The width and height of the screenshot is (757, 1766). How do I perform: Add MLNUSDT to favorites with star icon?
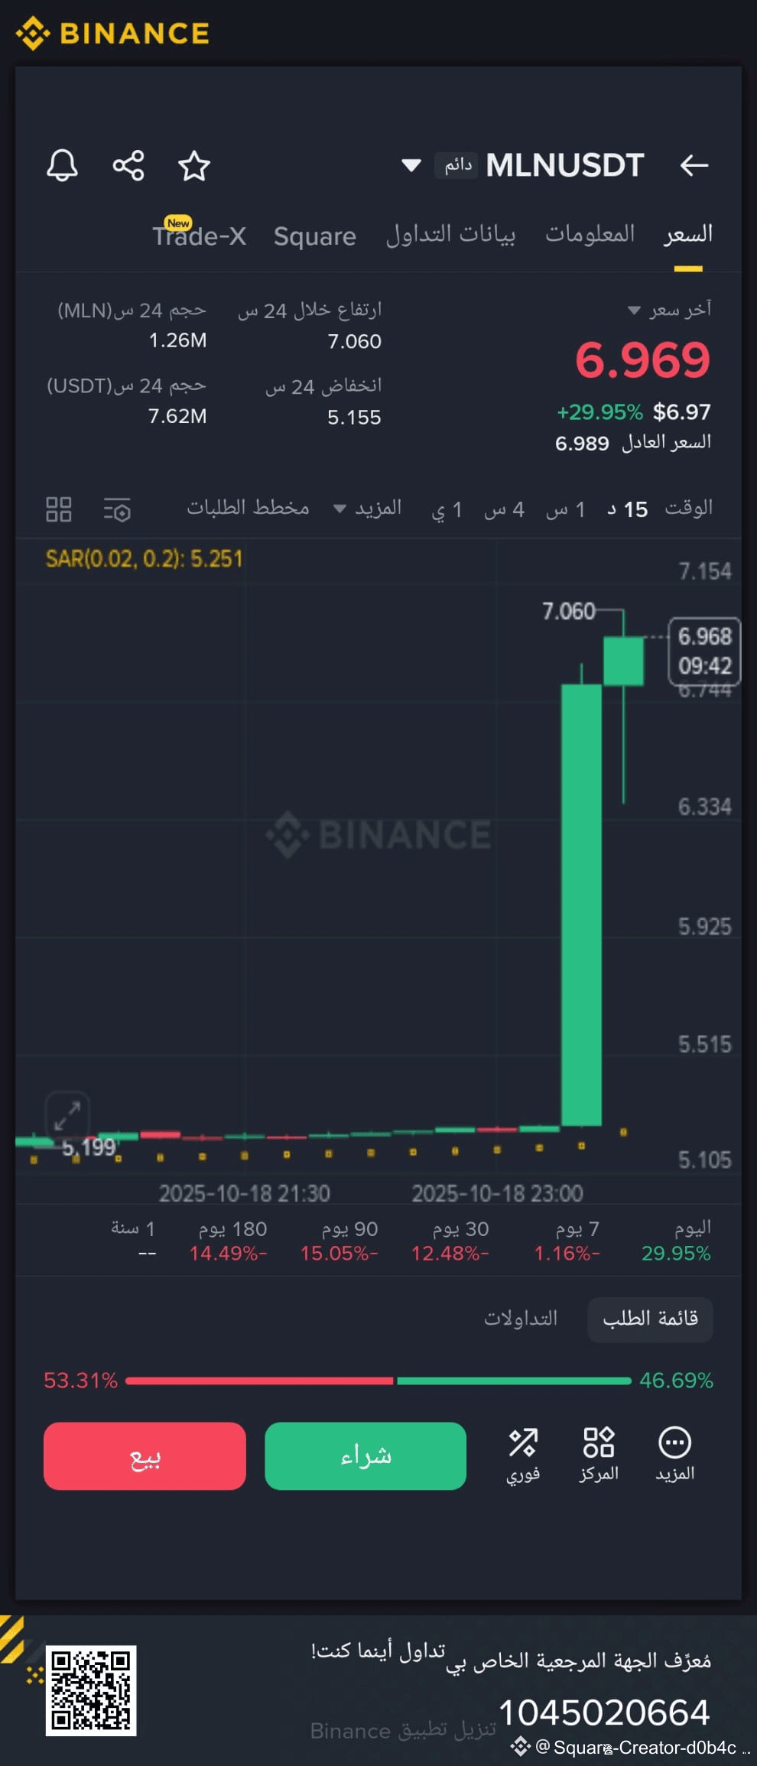194,165
